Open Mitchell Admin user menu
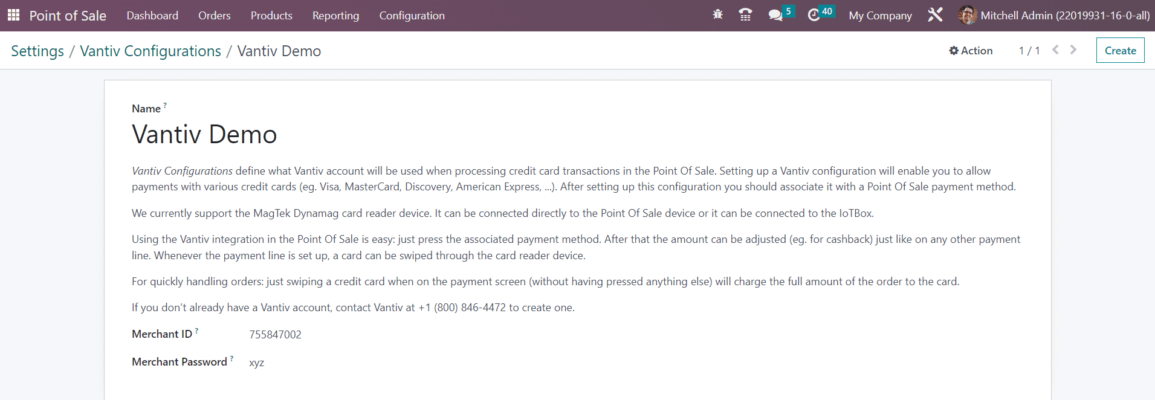Image resolution: width=1155 pixels, height=400 pixels. tap(1054, 16)
